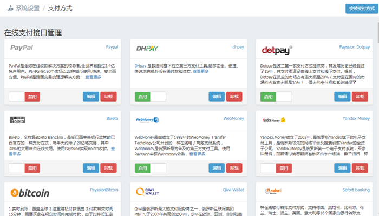379x216 pixels.
Task: Click 编辑 on the Dotpay card
Action: pyautogui.click(x=342, y=97)
